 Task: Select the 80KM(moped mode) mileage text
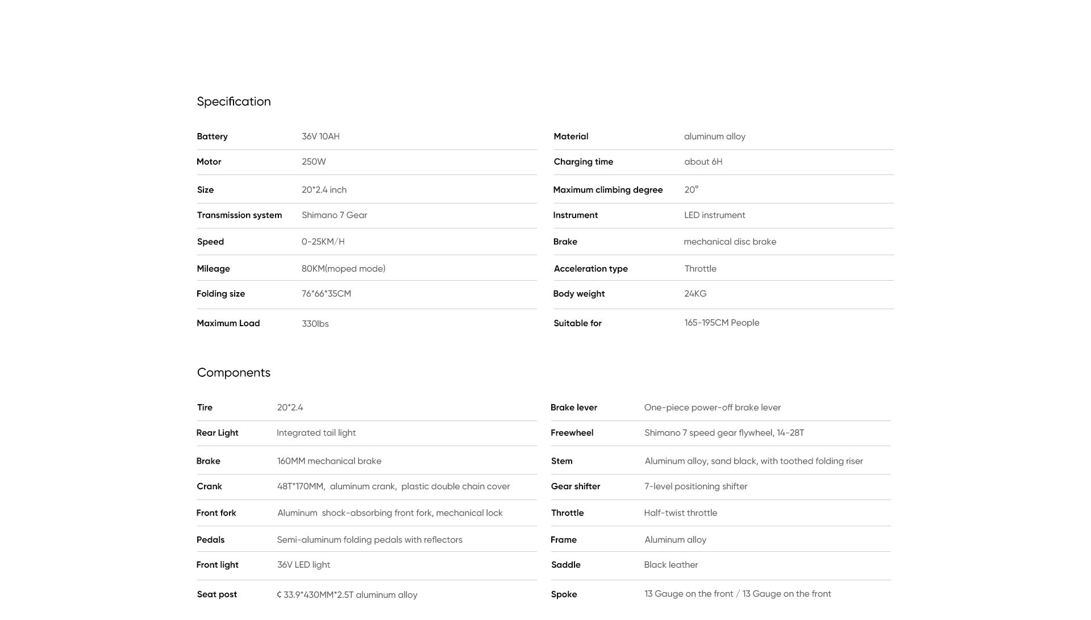[x=343, y=269]
